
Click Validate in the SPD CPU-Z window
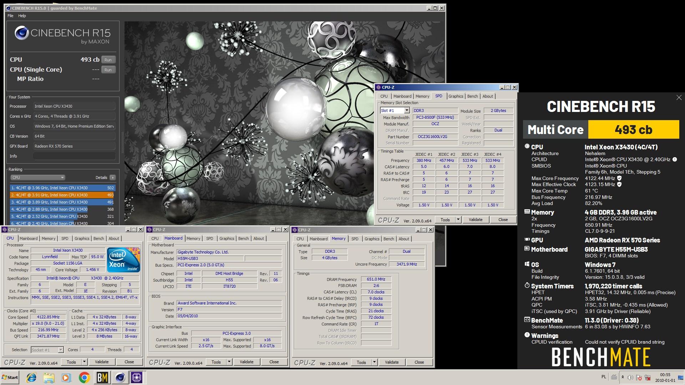click(476, 220)
